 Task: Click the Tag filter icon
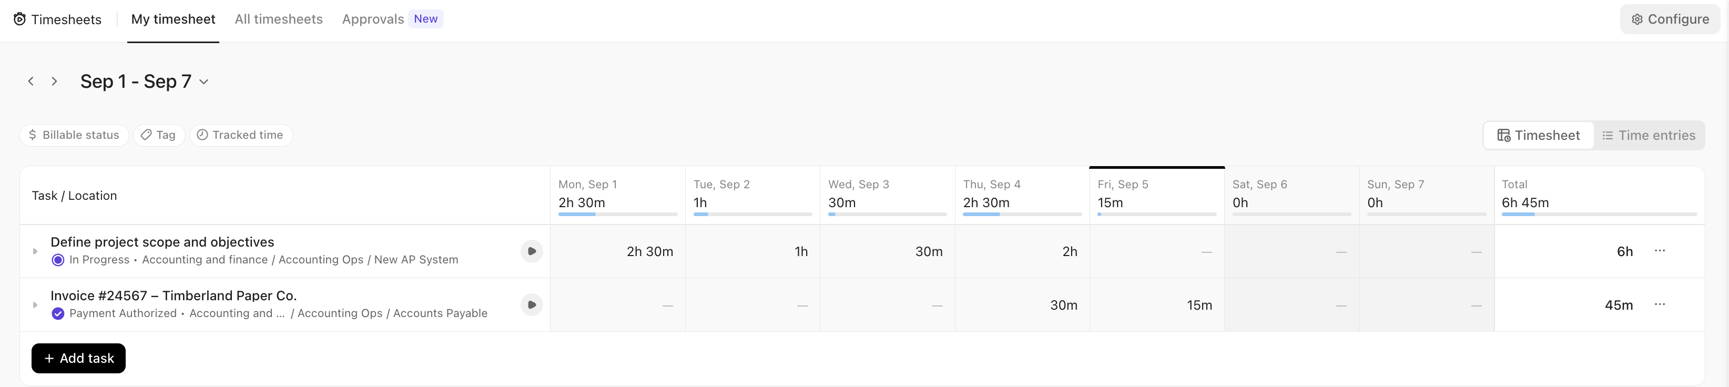[147, 135]
